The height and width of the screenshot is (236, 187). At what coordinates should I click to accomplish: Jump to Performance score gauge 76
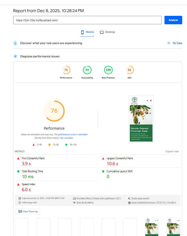(66, 70)
